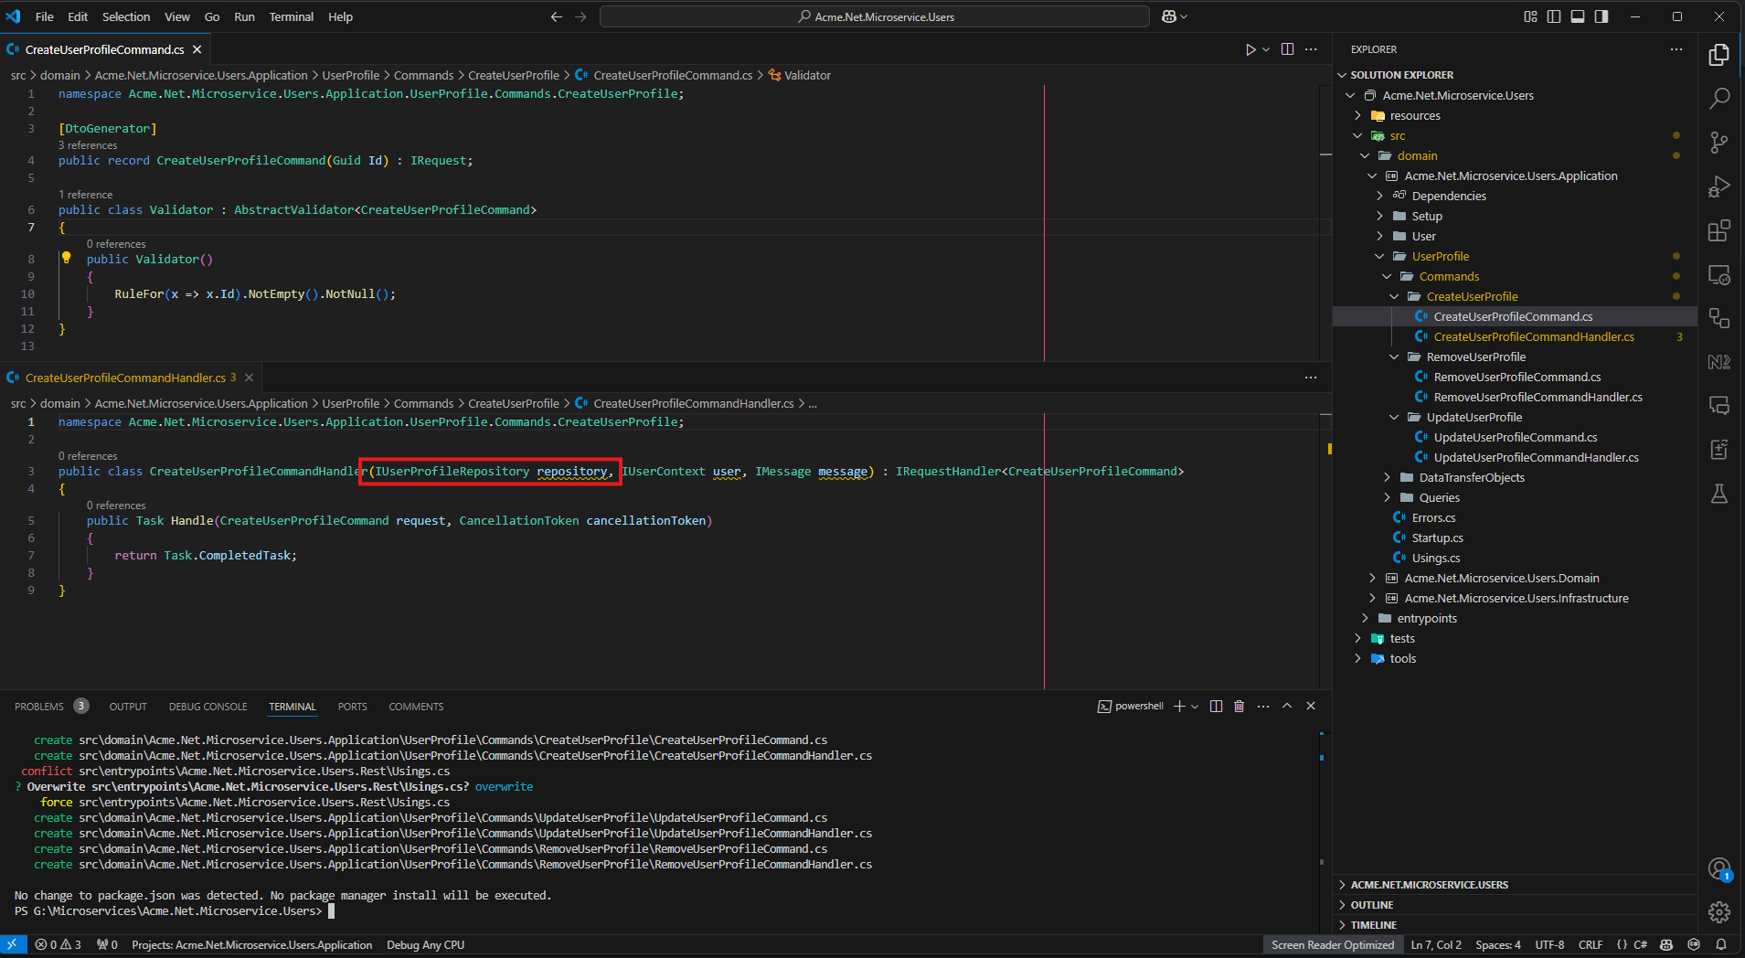Open Customize Layout in the title bar
The image size is (1745, 958).
click(1530, 16)
